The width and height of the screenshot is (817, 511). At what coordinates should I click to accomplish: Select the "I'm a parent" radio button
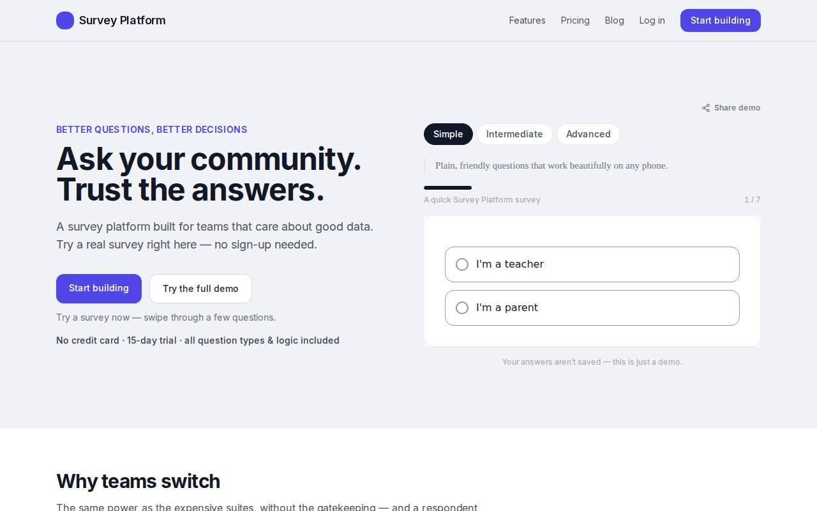(x=462, y=308)
